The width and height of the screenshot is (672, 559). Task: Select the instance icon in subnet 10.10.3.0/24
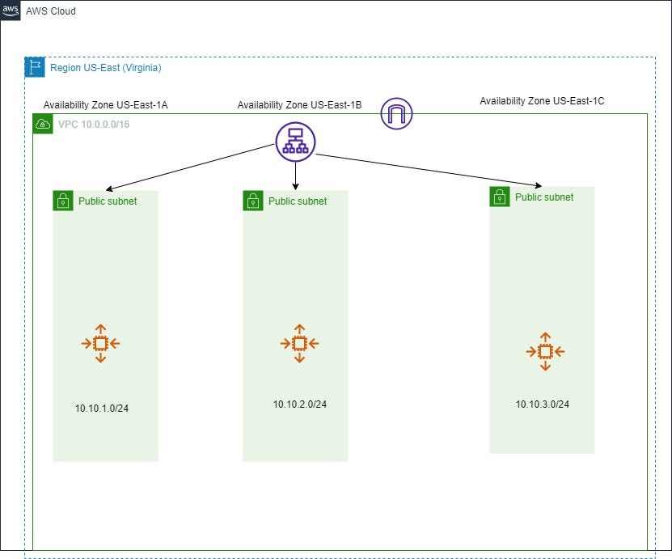[544, 351]
